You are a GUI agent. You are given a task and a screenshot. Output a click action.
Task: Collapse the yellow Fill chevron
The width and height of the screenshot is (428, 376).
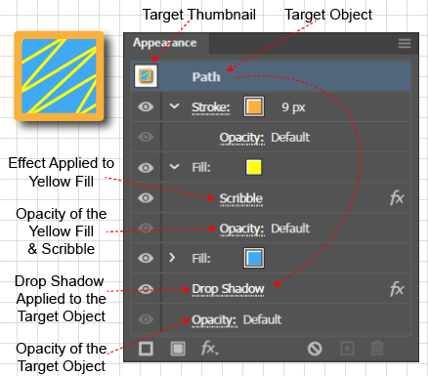[175, 167]
